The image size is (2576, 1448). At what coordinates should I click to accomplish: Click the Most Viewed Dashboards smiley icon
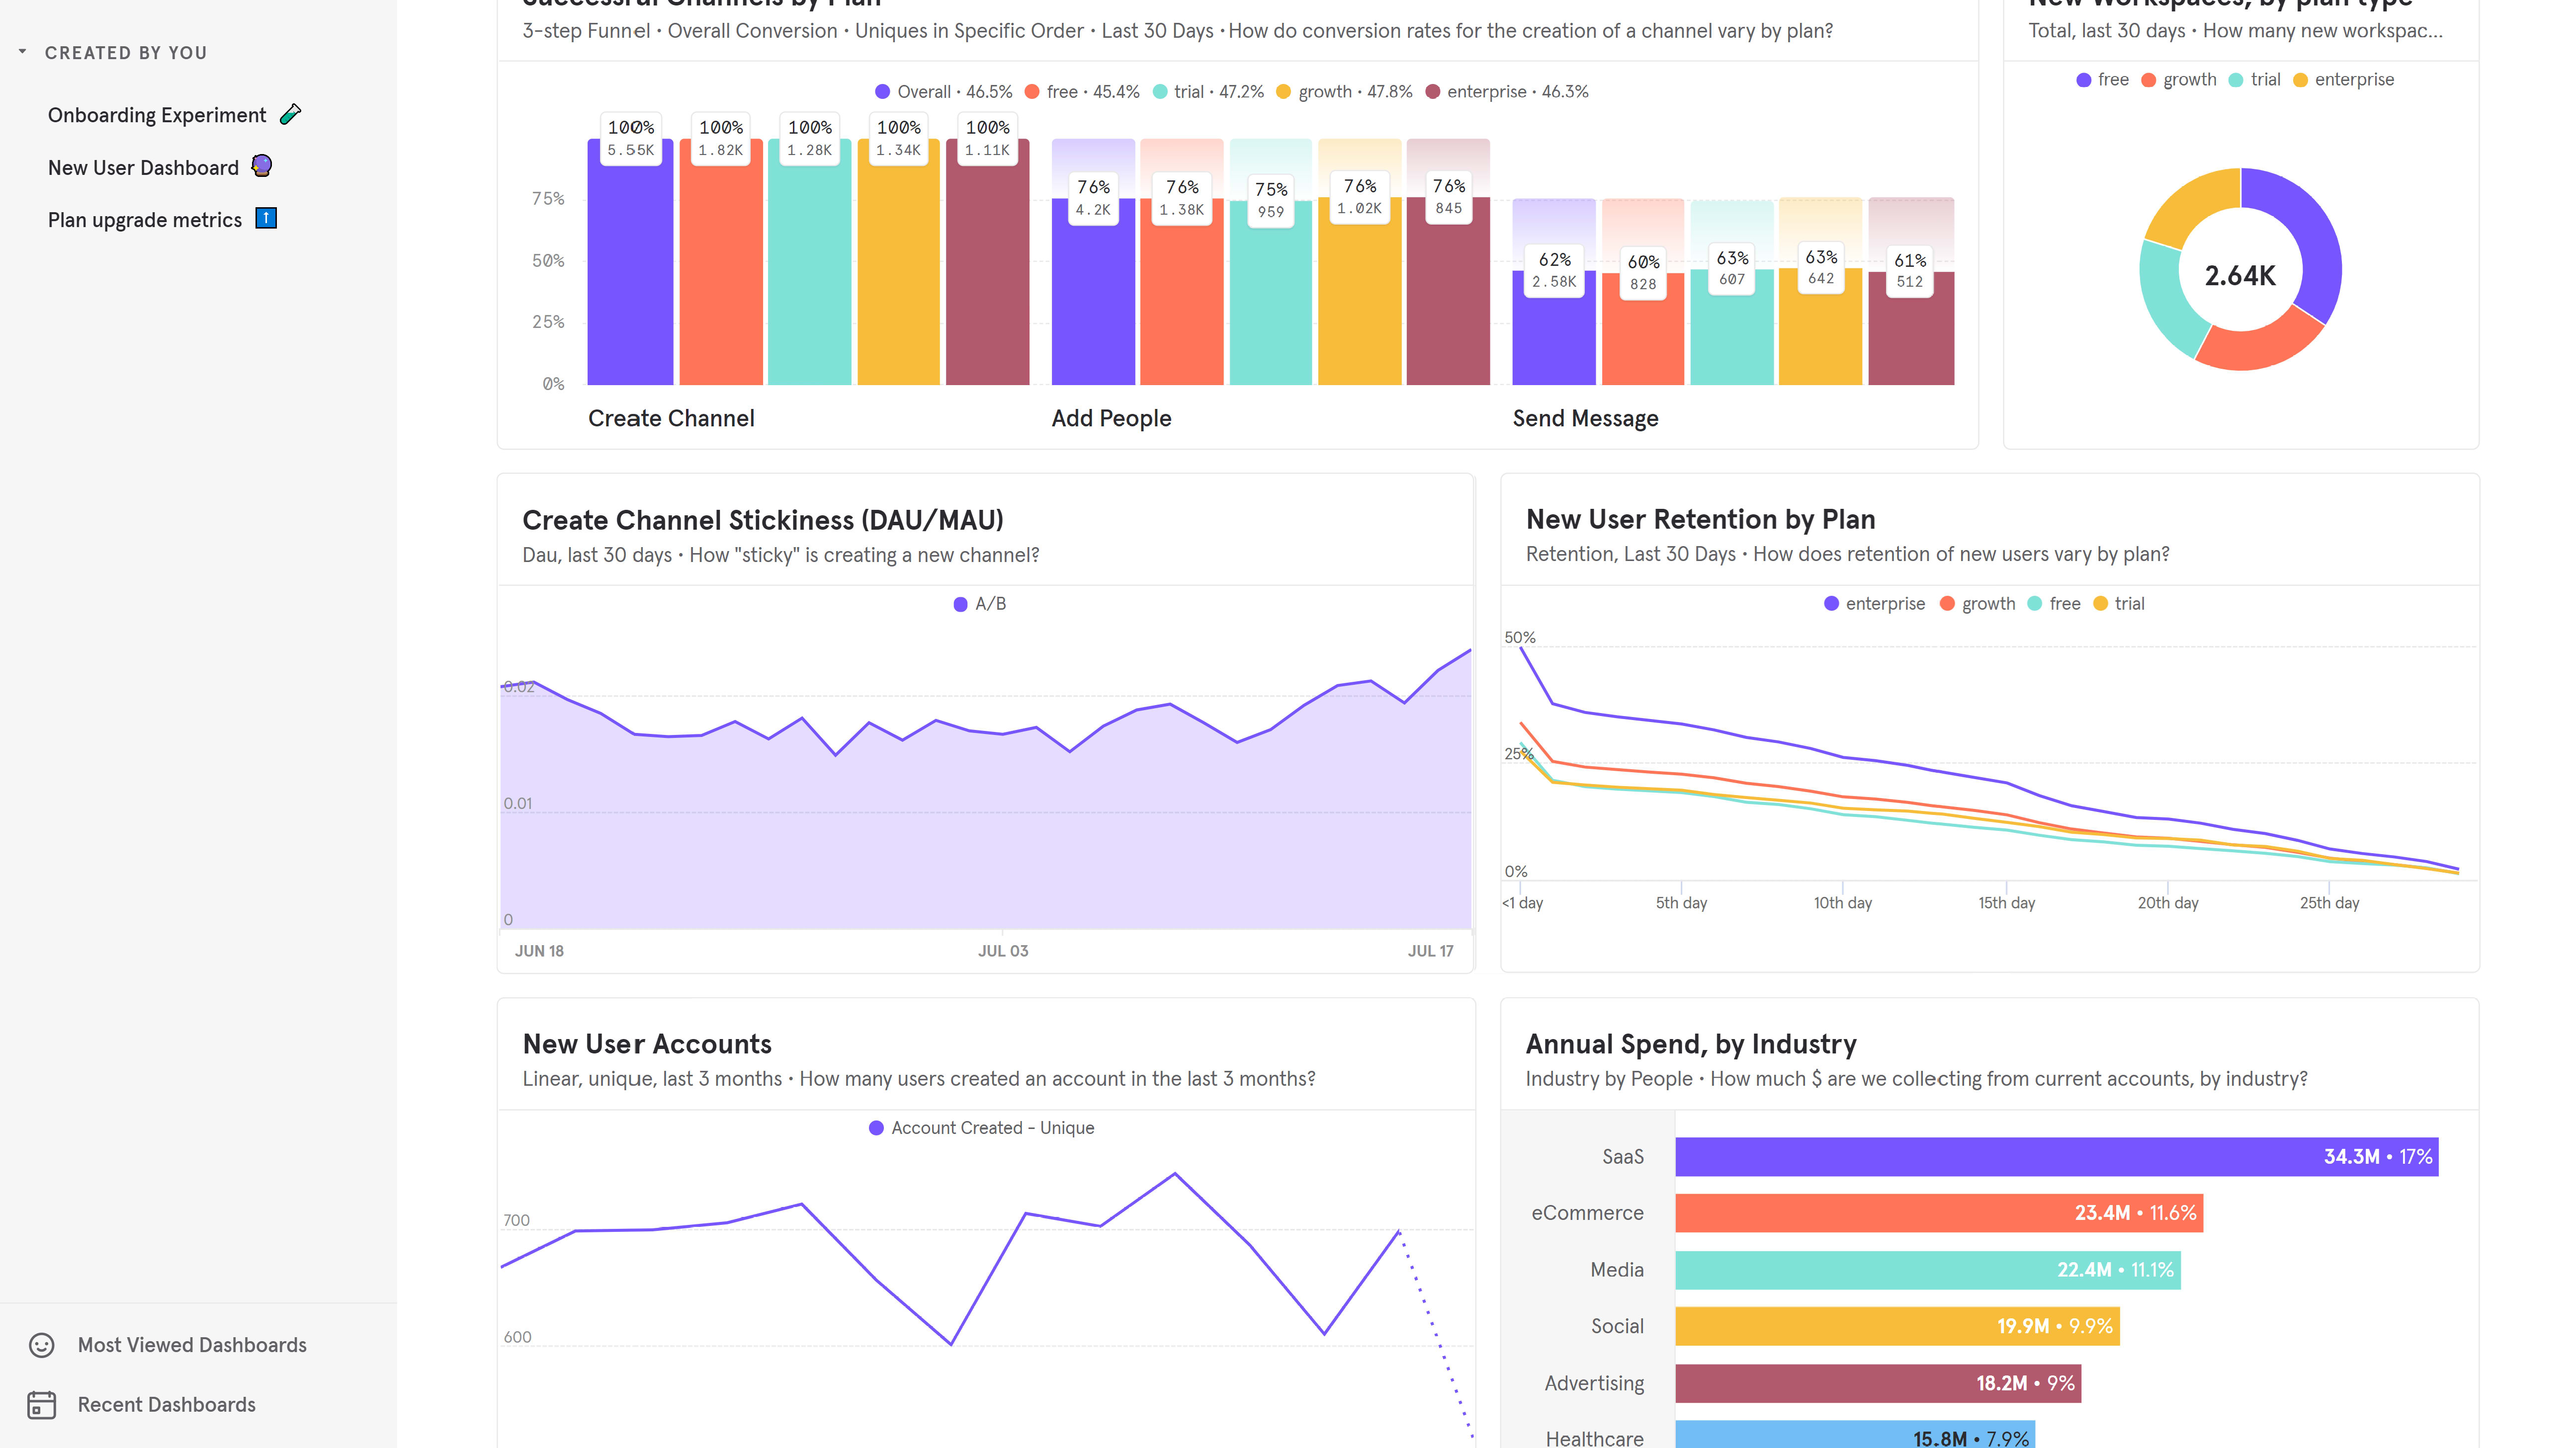42,1345
